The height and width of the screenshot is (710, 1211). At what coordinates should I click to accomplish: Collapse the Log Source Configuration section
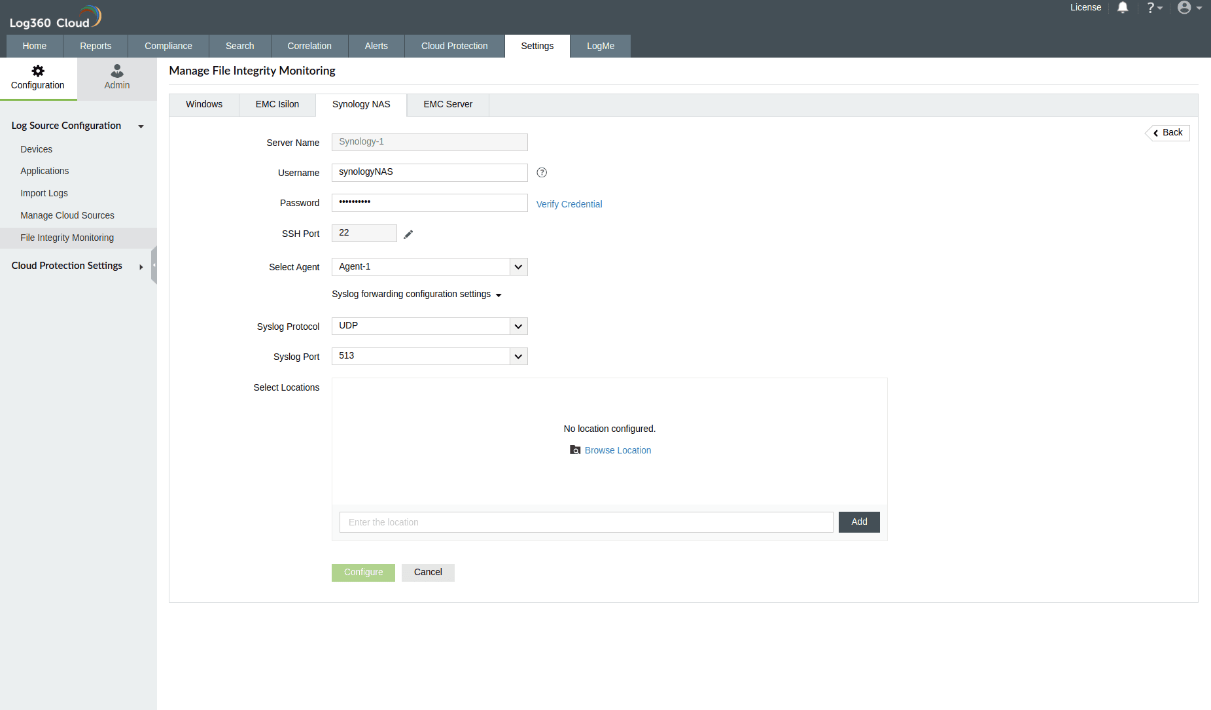(x=141, y=126)
